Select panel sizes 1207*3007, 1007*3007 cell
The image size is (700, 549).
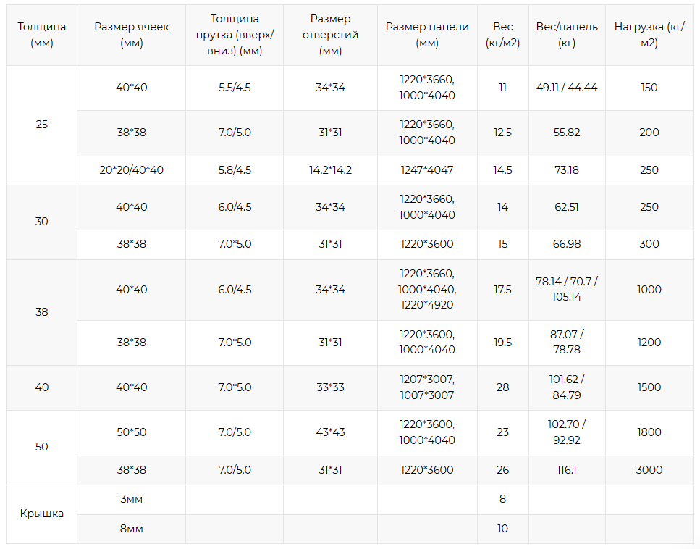pyautogui.click(x=427, y=387)
